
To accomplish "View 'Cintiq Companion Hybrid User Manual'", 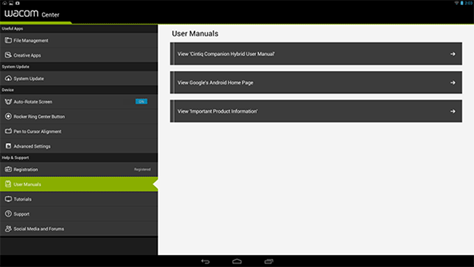I will [x=316, y=54].
